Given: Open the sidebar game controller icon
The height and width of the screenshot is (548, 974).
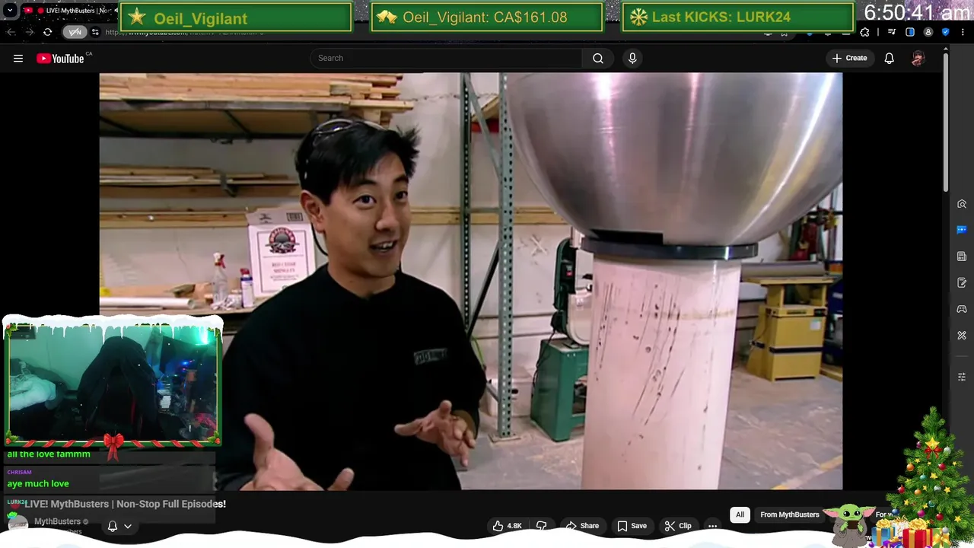Looking at the screenshot, I should 962,309.
